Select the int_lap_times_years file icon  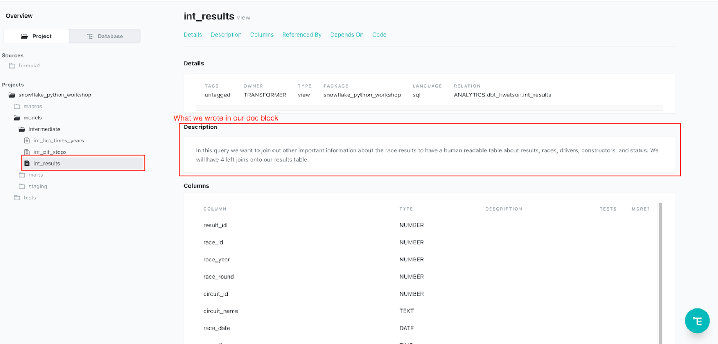tap(27, 140)
